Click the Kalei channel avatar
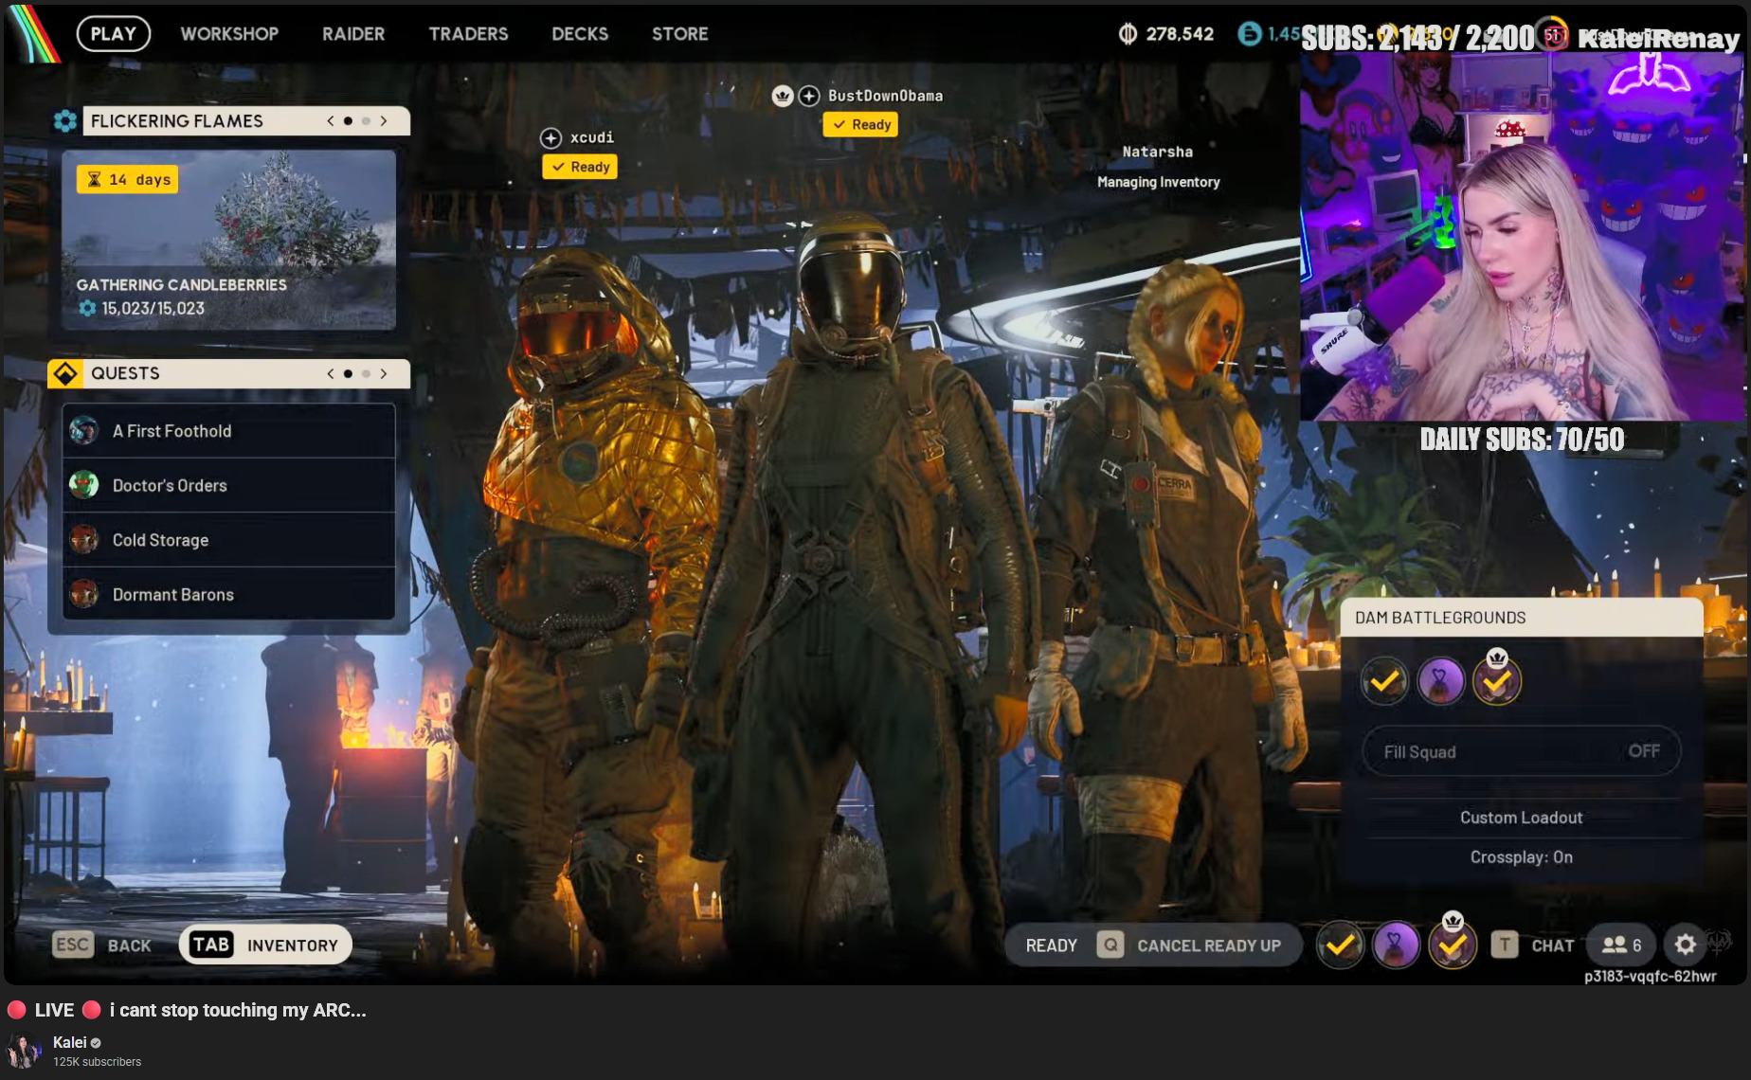 (x=25, y=1051)
